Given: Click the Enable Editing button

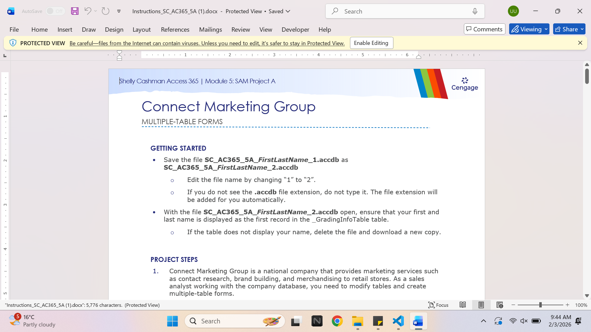Looking at the screenshot, I should (371, 43).
